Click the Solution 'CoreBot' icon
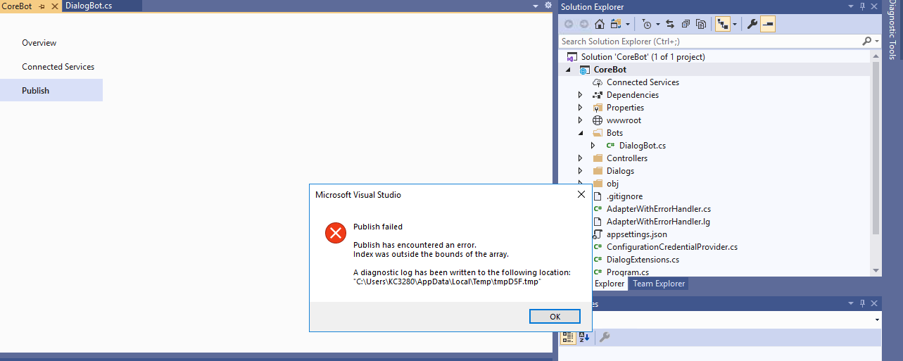Image resolution: width=903 pixels, height=361 pixels. pos(572,57)
